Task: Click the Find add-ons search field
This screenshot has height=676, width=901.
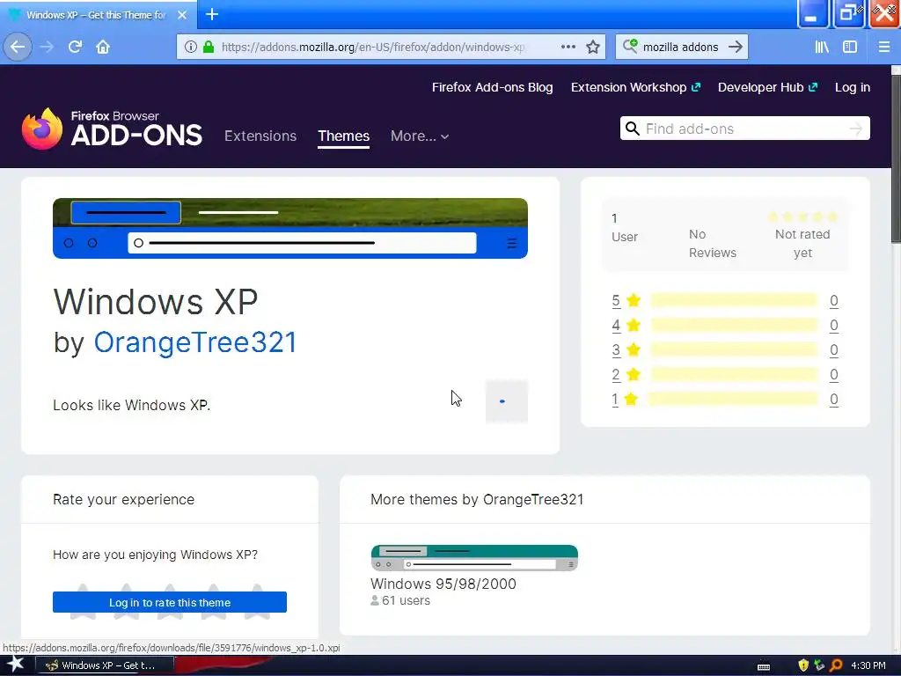Action: click(744, 129)
